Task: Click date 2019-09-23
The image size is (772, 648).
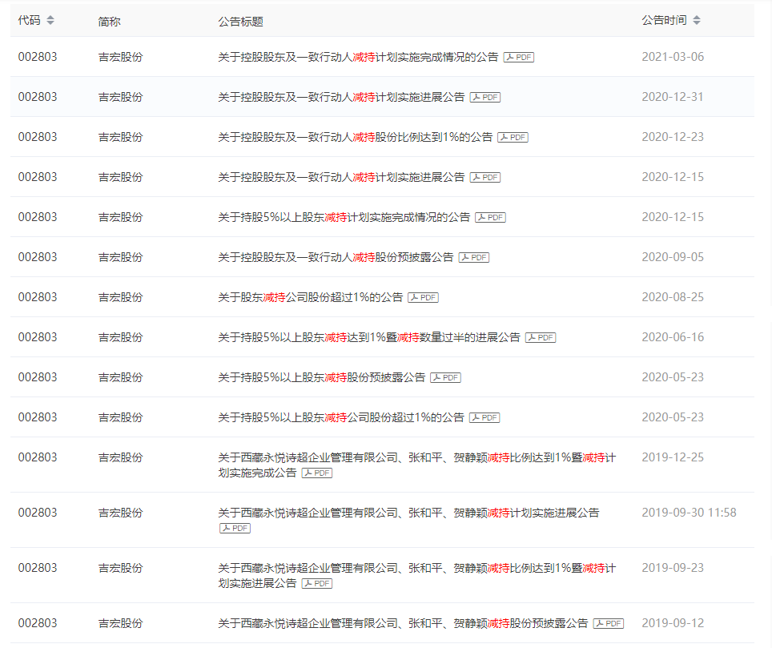Action: click(x=673, y=568)
